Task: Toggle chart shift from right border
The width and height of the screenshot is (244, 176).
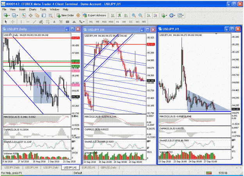Action: 155,15
